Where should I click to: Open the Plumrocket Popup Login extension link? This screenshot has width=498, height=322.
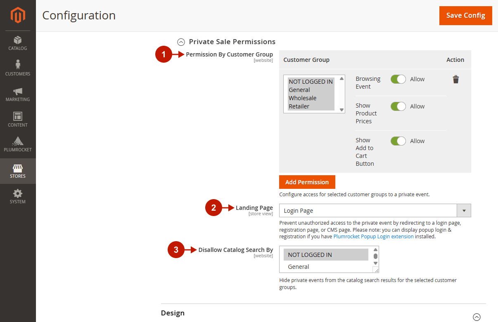[373, 237]
